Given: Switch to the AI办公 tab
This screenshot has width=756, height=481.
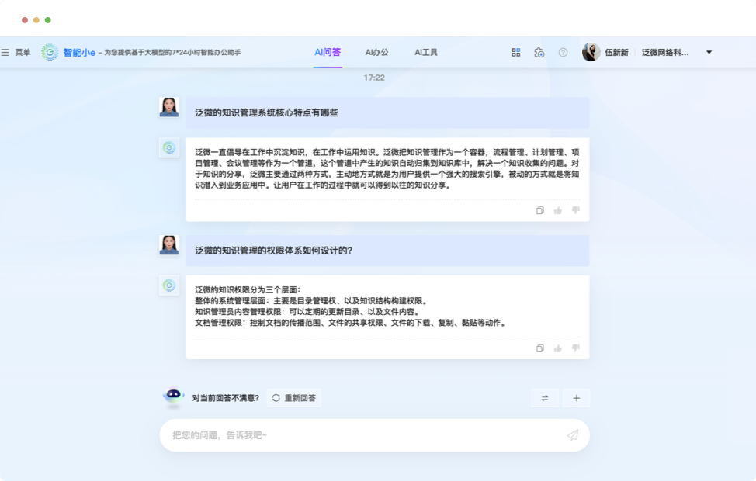Looking at the screenshot, I should [x=376, y=52].
